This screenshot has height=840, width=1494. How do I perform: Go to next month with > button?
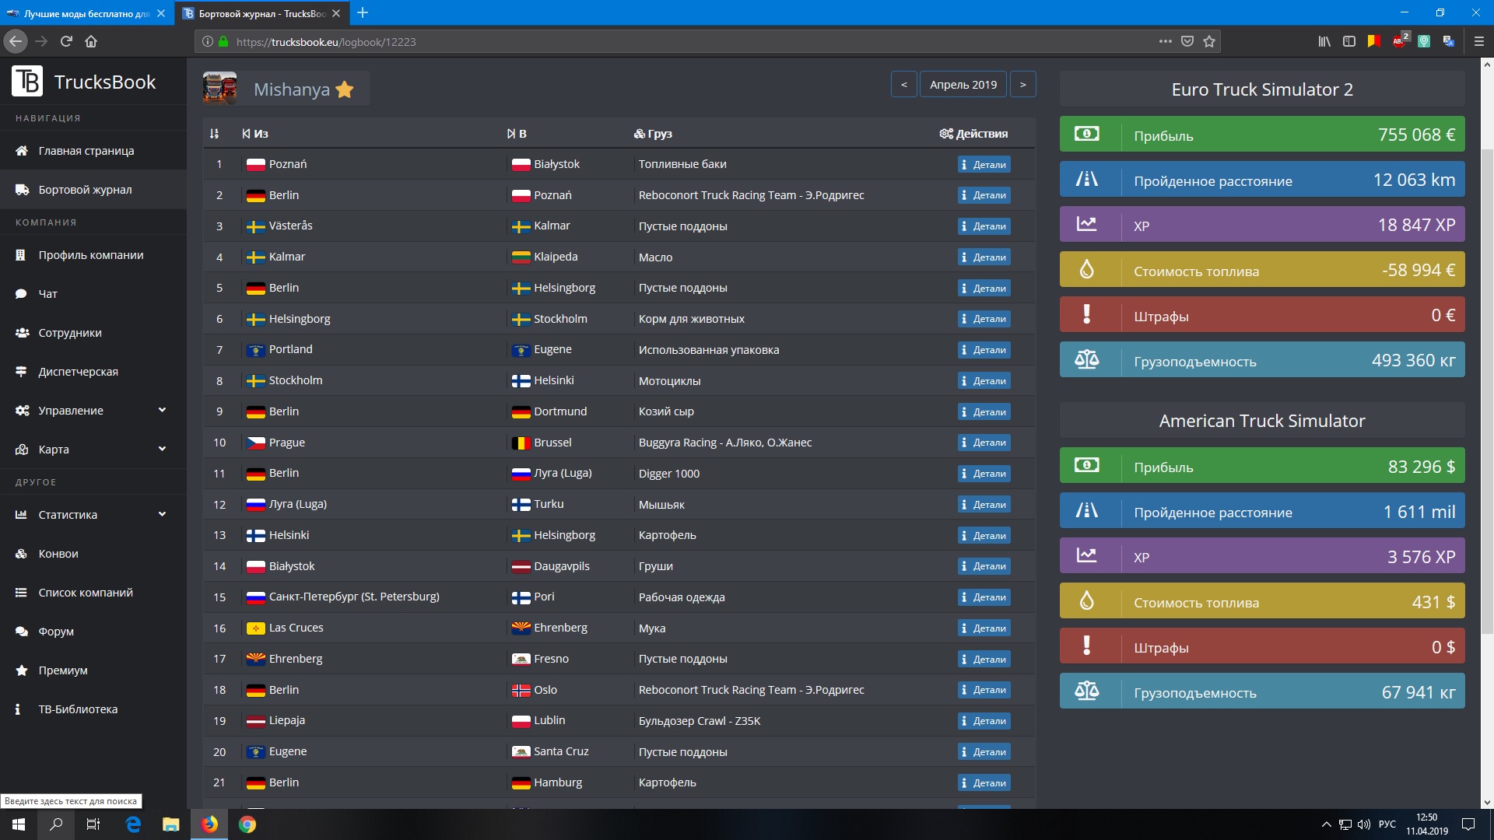pos(1022,84)
